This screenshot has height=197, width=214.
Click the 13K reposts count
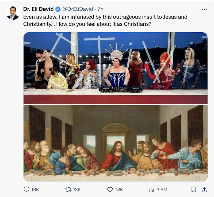coord(77,190)
